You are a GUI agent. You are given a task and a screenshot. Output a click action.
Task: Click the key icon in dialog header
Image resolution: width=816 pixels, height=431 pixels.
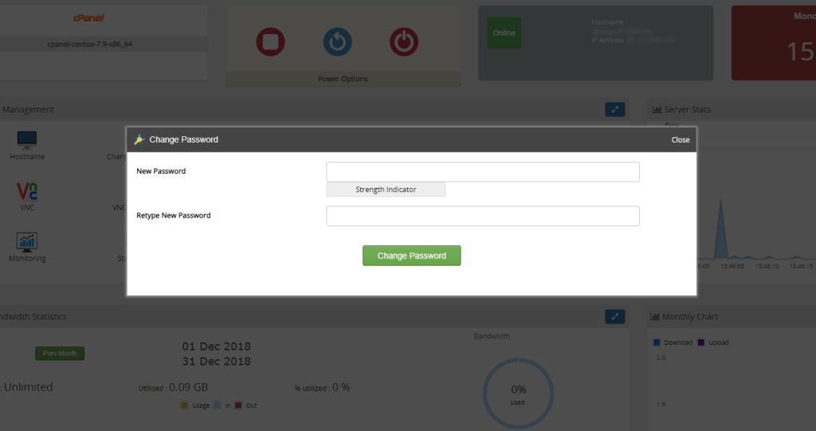point(139,139)
